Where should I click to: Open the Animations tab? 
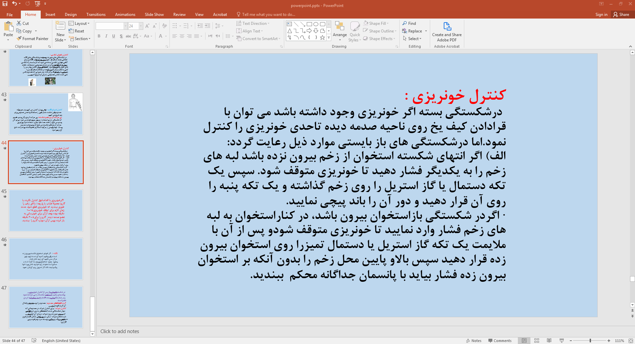coord(125,15)
